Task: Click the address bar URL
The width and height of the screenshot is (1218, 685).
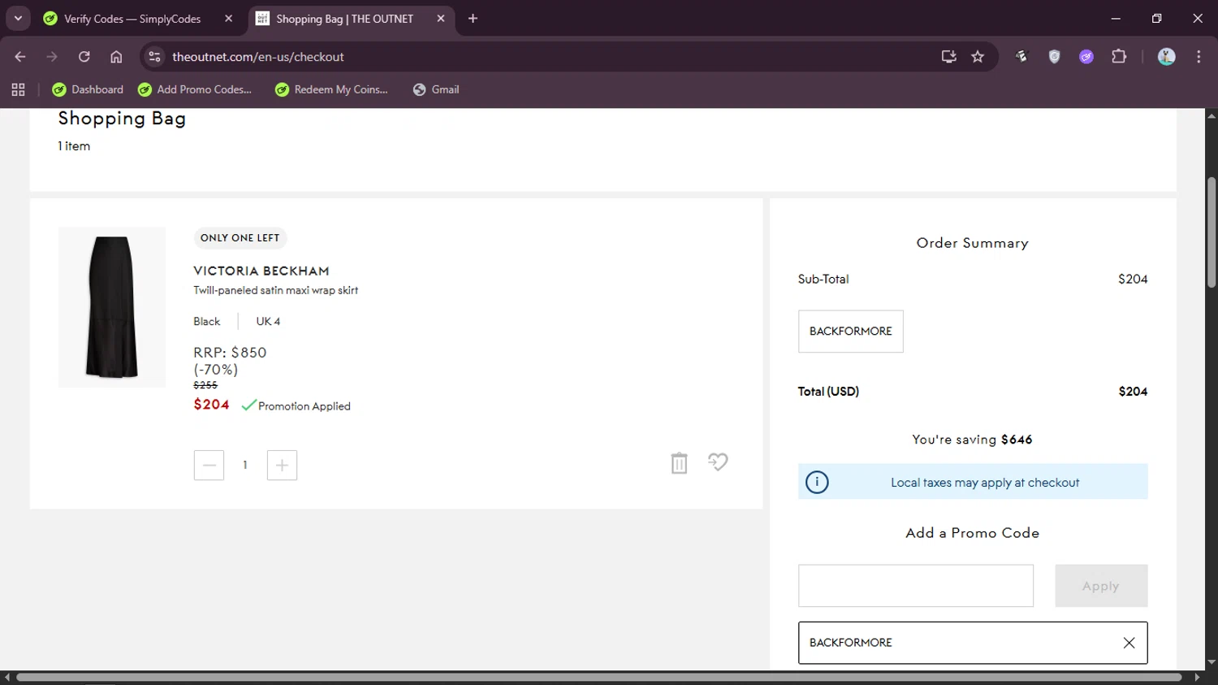Action: [x=258, y=57]
